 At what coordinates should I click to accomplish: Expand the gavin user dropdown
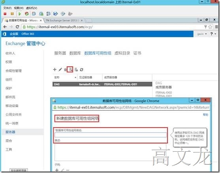[202, 34]
